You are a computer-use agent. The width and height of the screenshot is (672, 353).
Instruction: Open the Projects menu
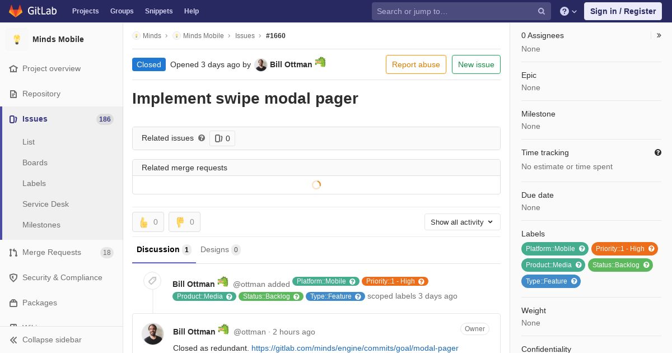point(85,11)
